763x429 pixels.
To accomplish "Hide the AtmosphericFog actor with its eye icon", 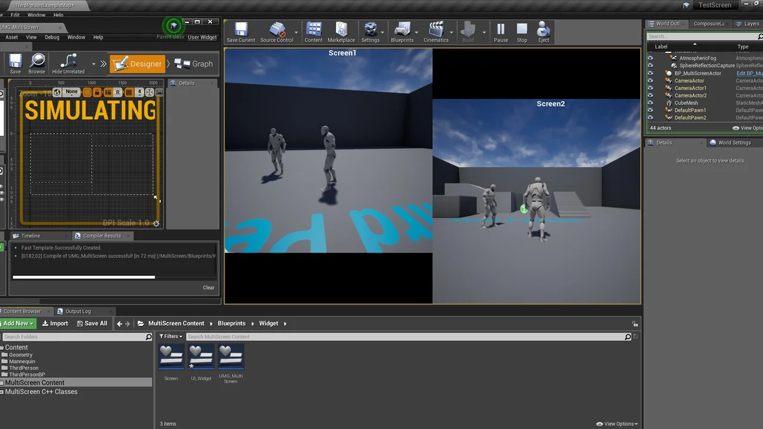I will pyautogui.click(x=650, y=58).
